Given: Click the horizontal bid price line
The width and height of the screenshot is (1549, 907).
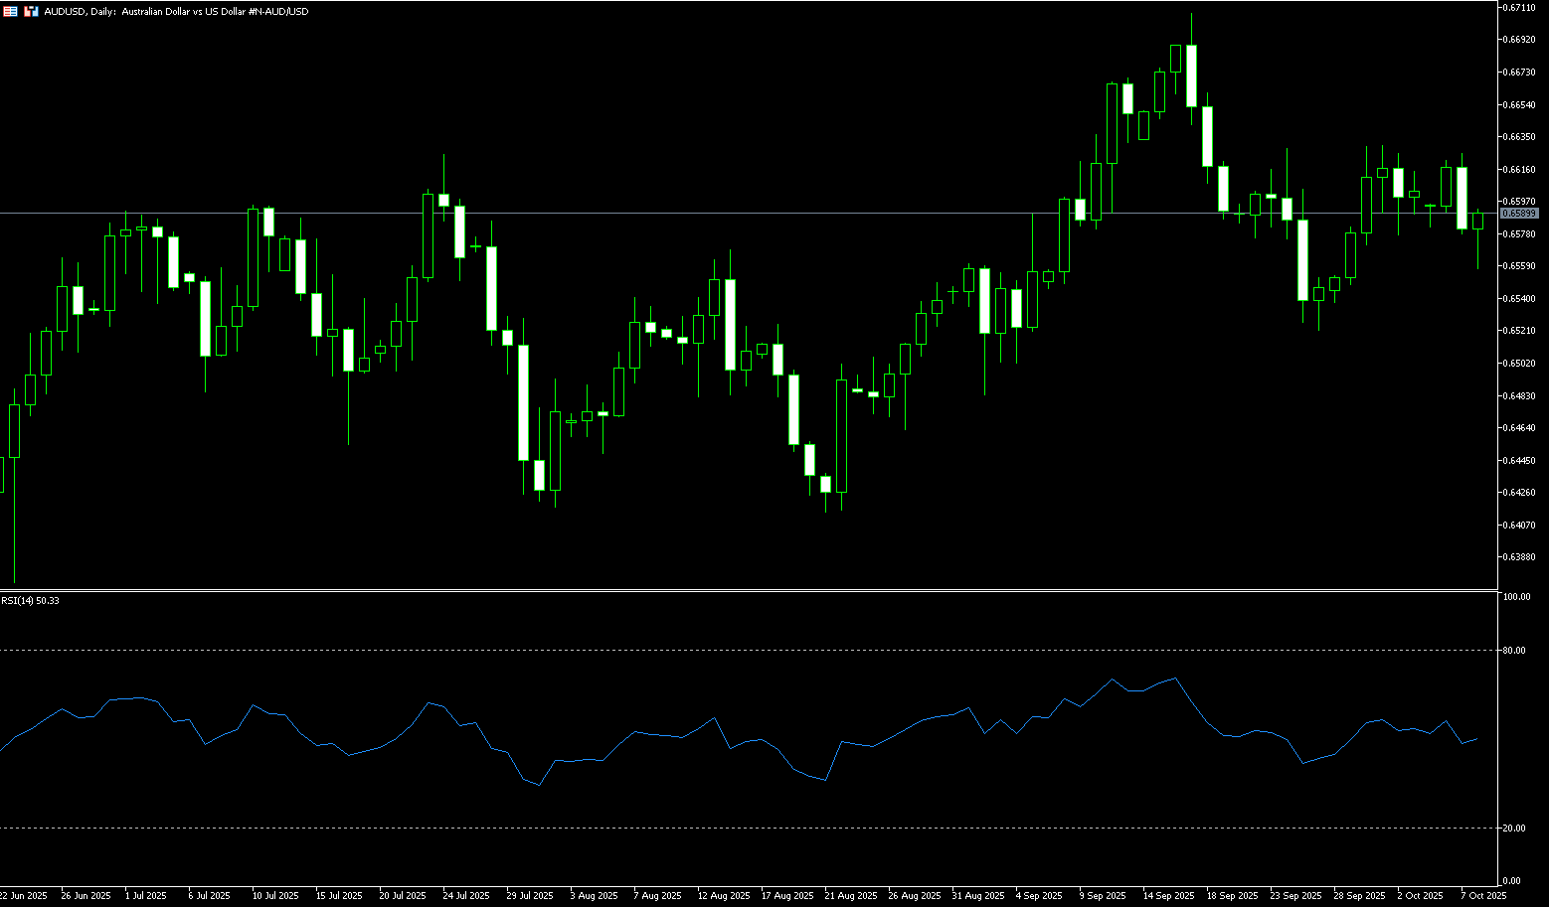Looking at the screenshot, I should [696, 214].
